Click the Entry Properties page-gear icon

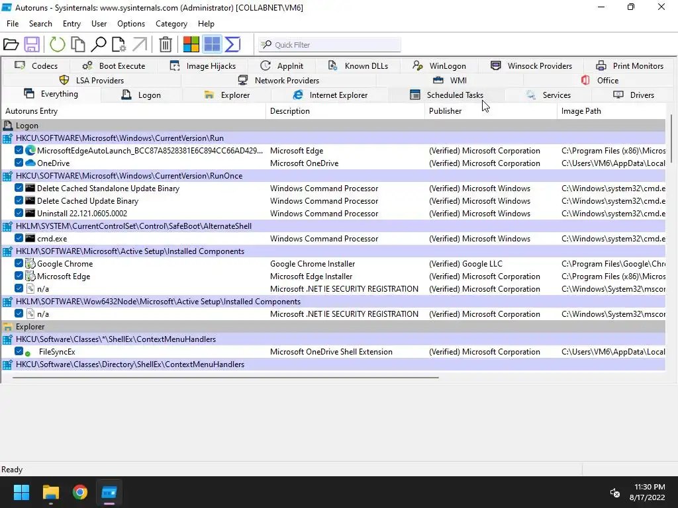tap(119, 44)
